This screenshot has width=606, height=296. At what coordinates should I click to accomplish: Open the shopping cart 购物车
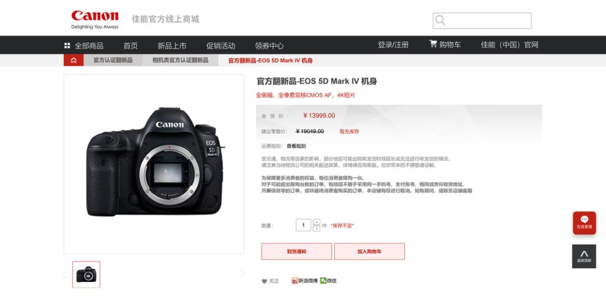(x=445, y=45)
